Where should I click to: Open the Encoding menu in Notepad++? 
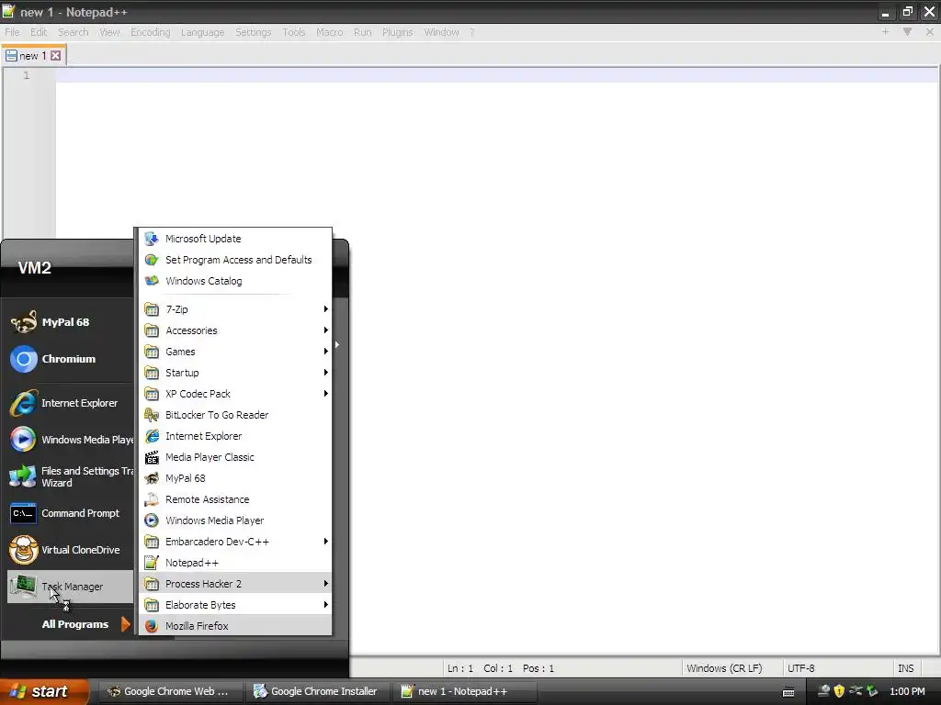tap(151, 32)
